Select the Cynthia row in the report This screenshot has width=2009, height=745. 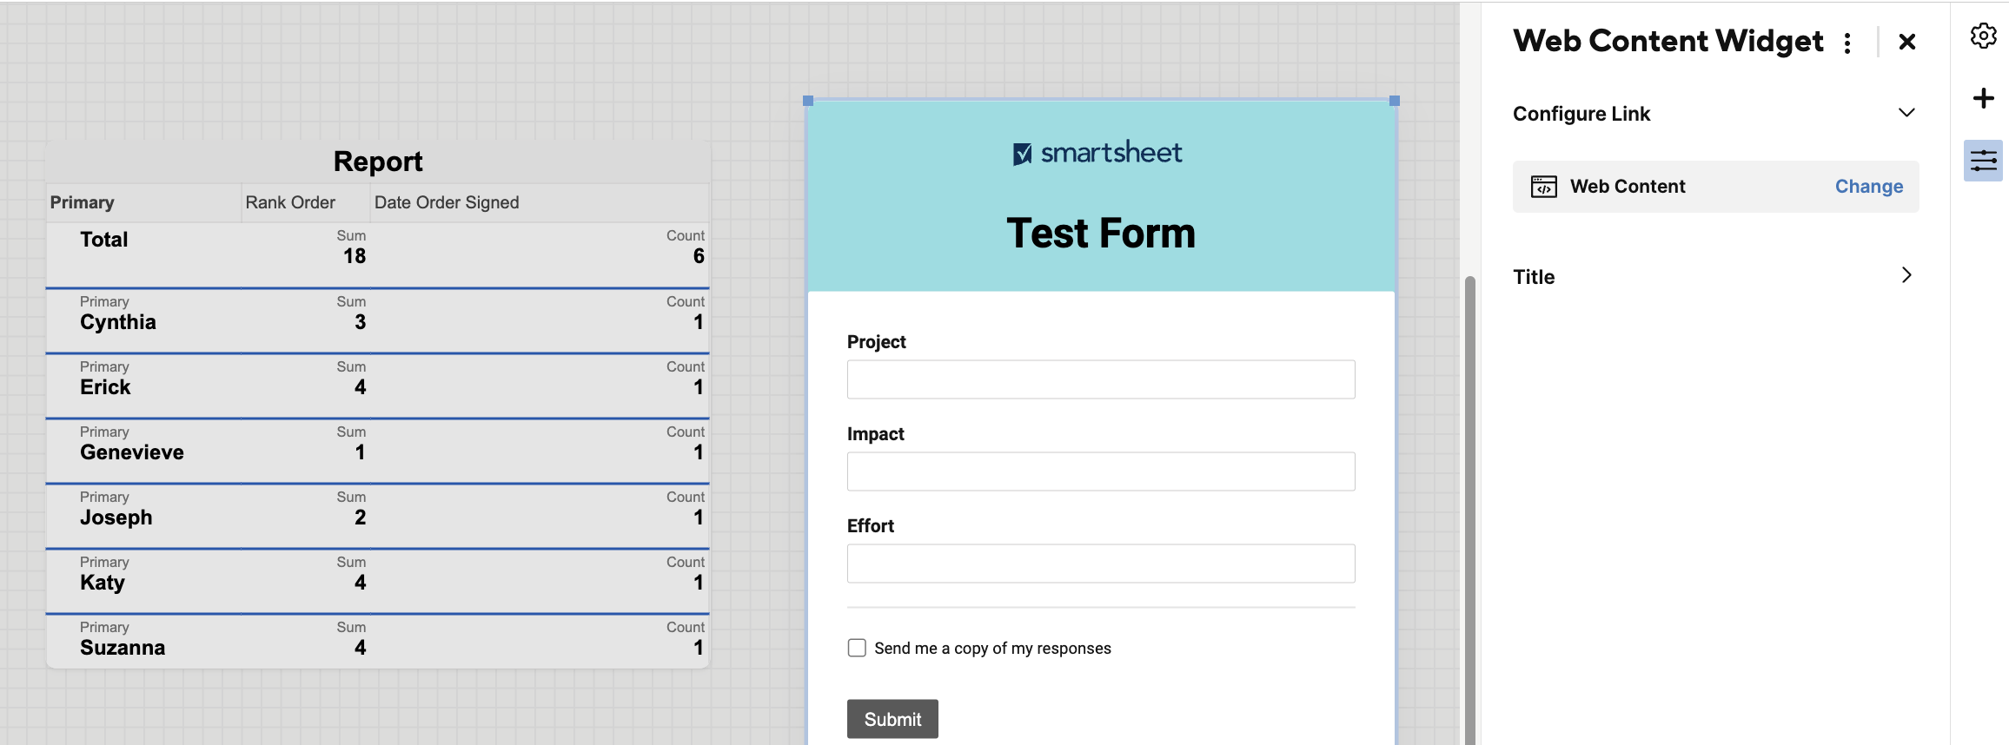378,320
